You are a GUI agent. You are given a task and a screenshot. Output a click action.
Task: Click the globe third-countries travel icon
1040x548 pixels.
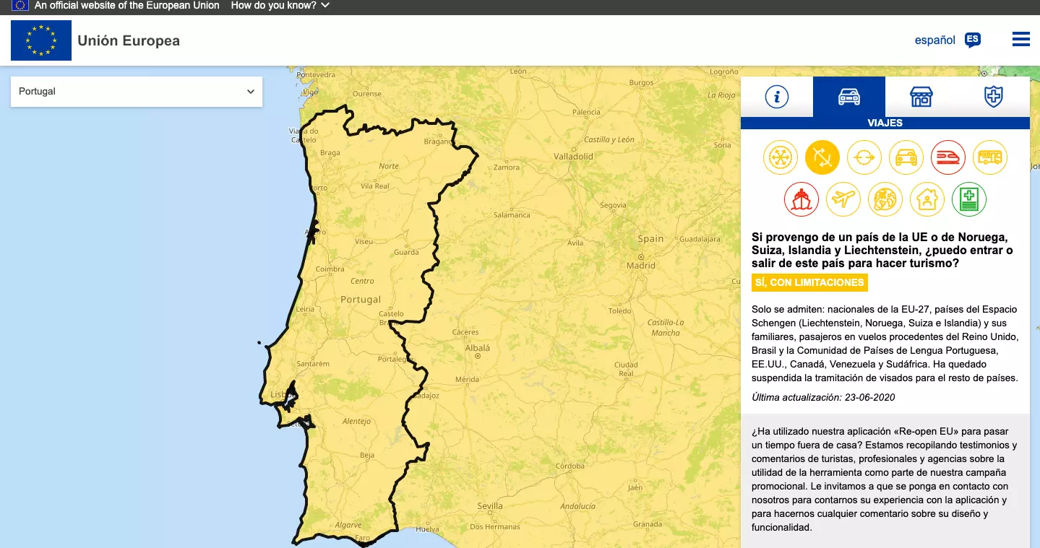[x=885, y=199]
